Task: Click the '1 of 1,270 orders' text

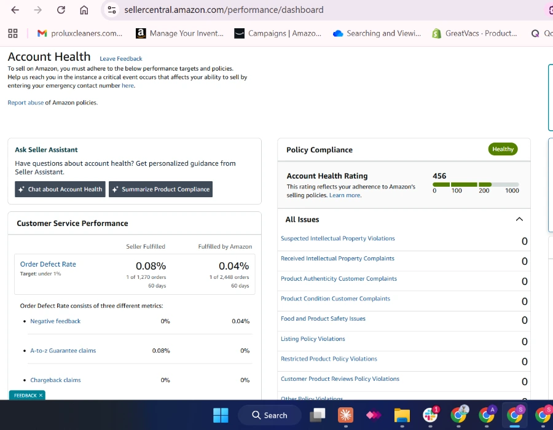Action: (x=146, y=277)
